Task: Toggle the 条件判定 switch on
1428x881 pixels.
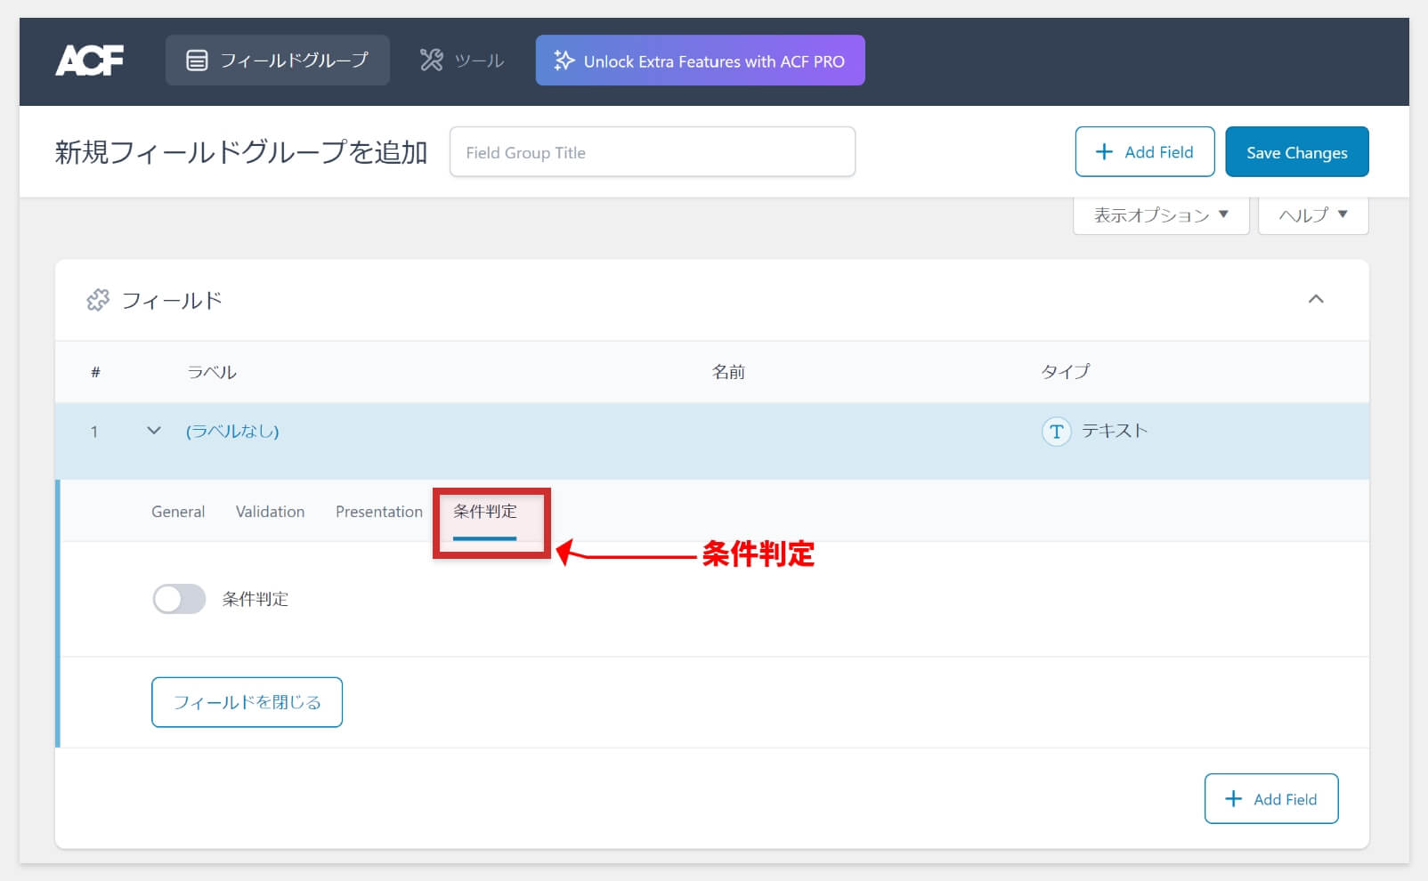Action: 179,599
